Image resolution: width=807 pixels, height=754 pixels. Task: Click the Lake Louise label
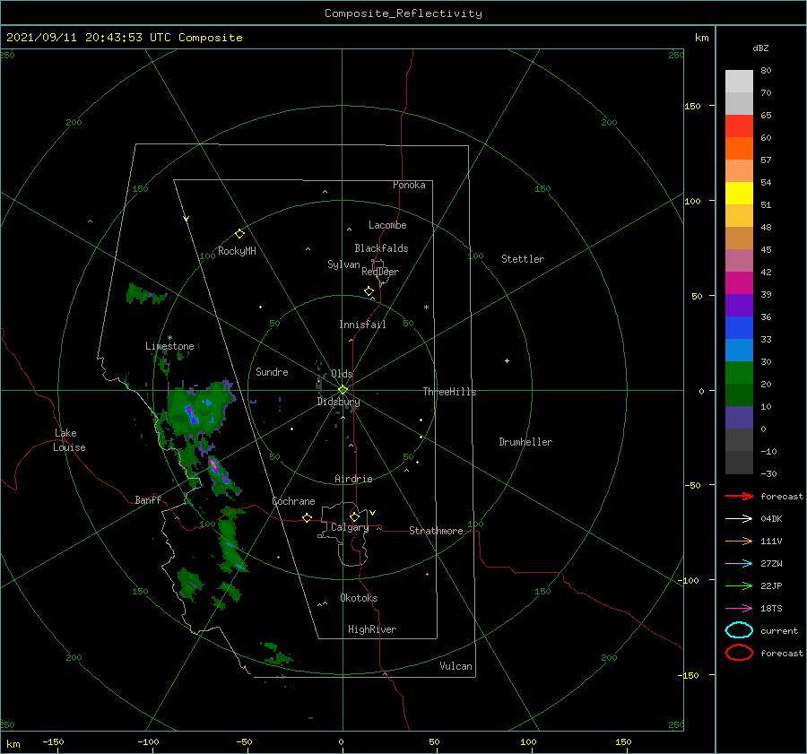tap(69, 440)
